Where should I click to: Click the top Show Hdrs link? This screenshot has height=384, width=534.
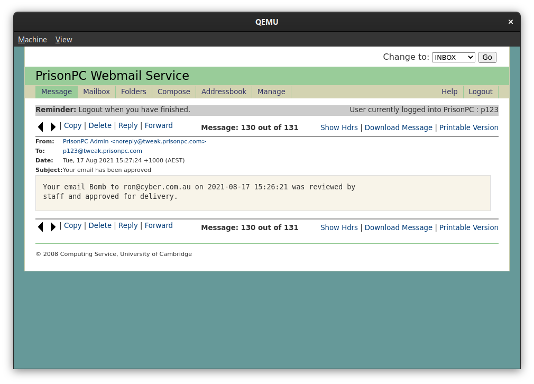(339, 127)
